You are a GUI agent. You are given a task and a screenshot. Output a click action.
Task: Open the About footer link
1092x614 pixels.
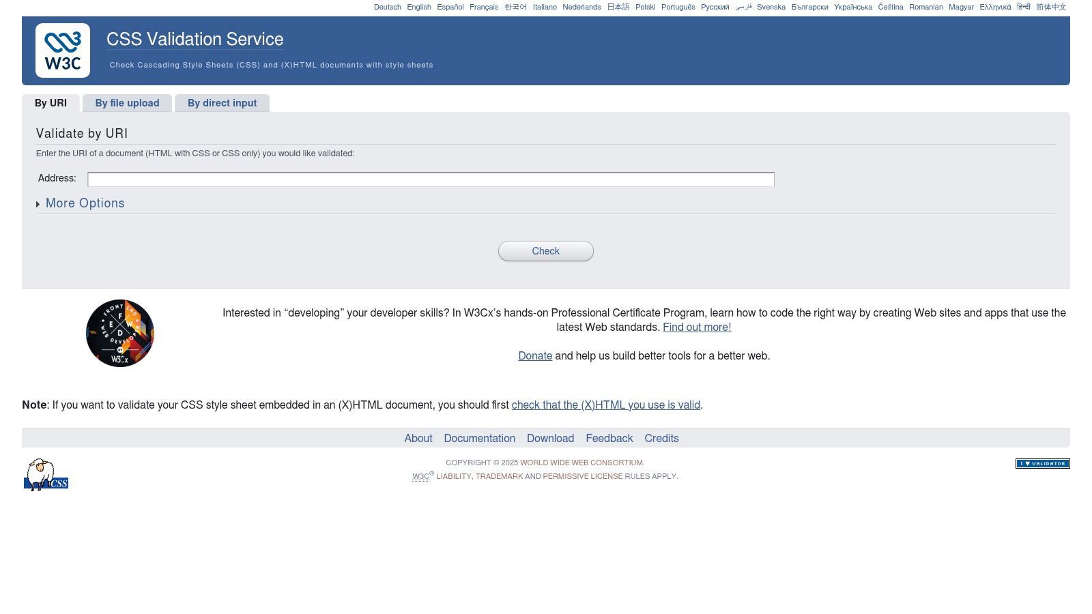(x=418, y=439)
